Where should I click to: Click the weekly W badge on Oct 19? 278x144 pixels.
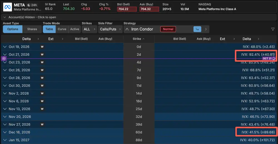[42, 47]
